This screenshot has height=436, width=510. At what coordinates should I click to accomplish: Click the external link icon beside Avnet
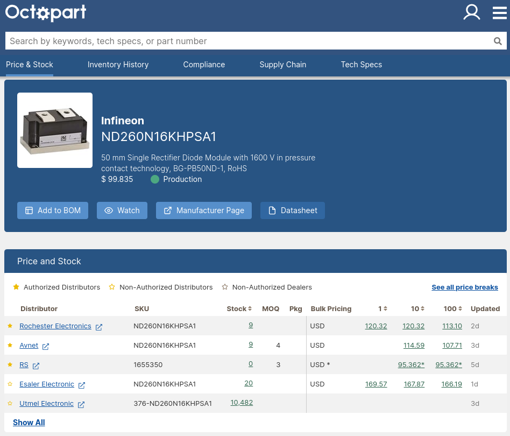45,346
